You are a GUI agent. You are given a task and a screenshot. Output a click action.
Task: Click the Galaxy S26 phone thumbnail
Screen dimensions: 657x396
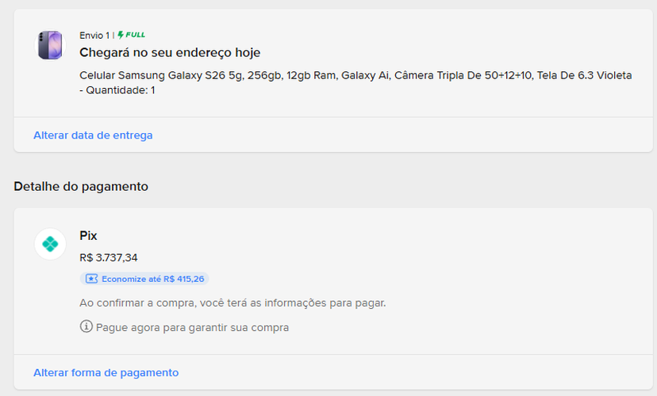pos(50,44)
